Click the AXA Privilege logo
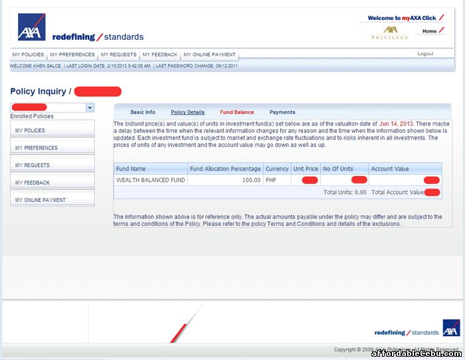The height and width of the screenshot is (360, 465). click(390, 33)
